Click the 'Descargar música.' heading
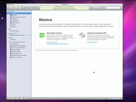 (x=54, y=33)
